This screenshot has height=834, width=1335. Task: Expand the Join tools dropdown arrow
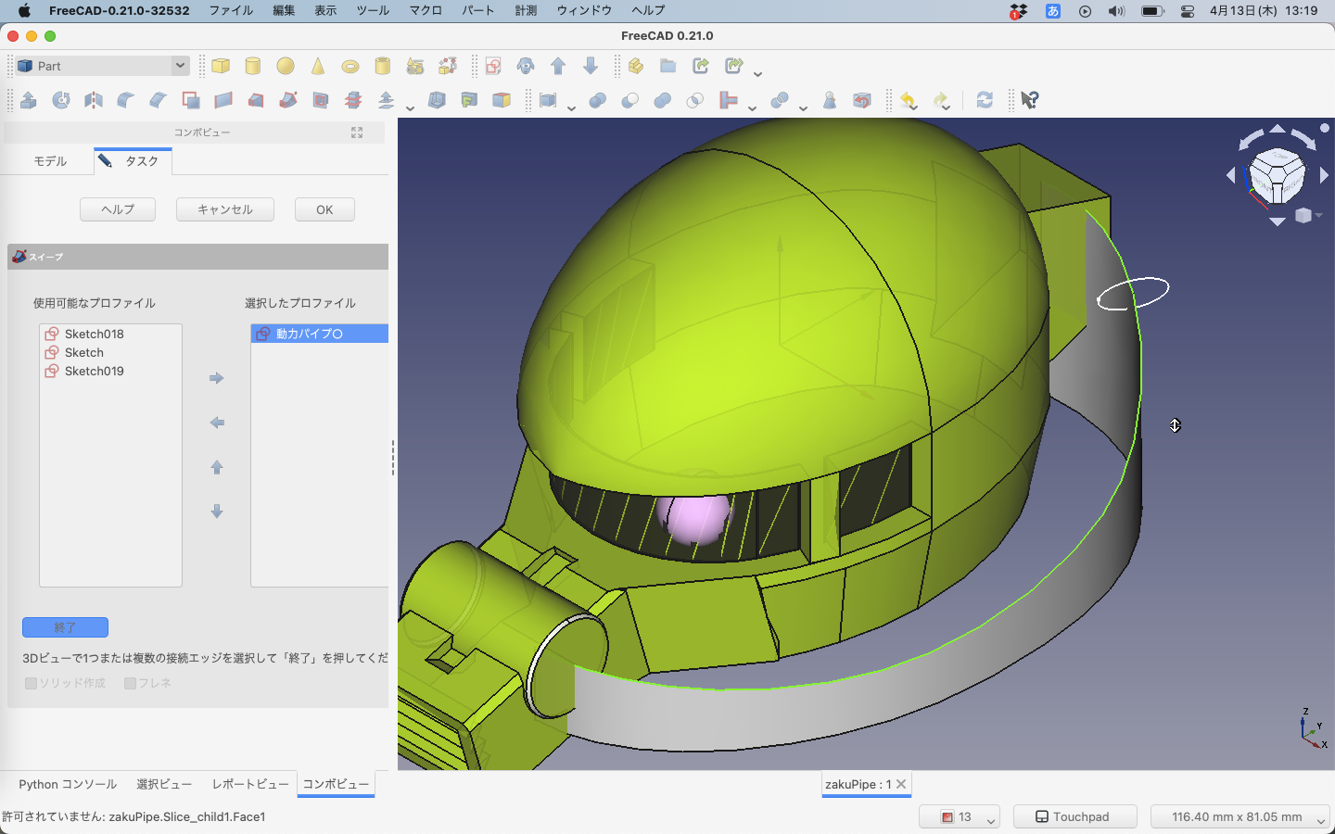[x=752, y=107]
